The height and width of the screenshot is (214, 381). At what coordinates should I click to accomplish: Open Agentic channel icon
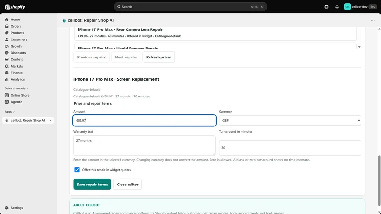[7, 102]
